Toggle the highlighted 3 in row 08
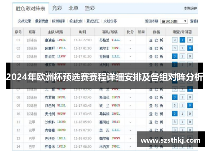 point(175,97)
